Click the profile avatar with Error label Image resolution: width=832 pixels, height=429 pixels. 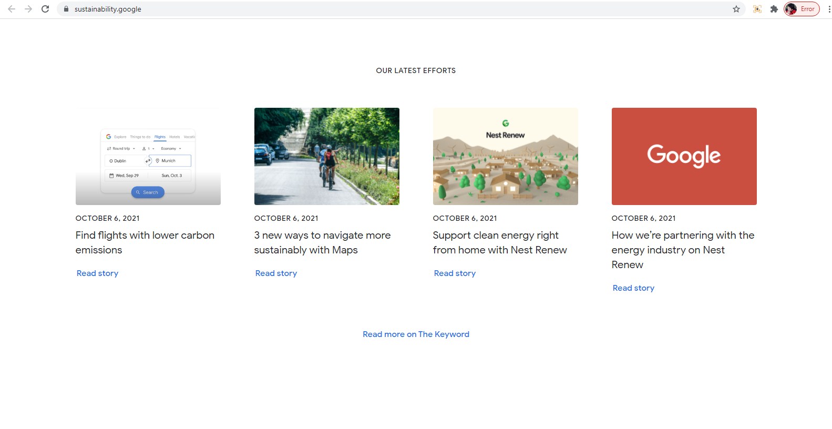click(802, 9)
